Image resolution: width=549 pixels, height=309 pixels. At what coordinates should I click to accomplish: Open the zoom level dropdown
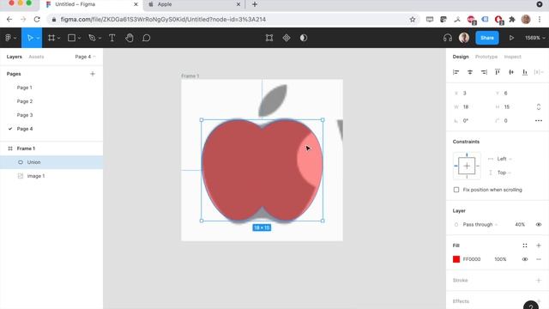pos(535,38)
